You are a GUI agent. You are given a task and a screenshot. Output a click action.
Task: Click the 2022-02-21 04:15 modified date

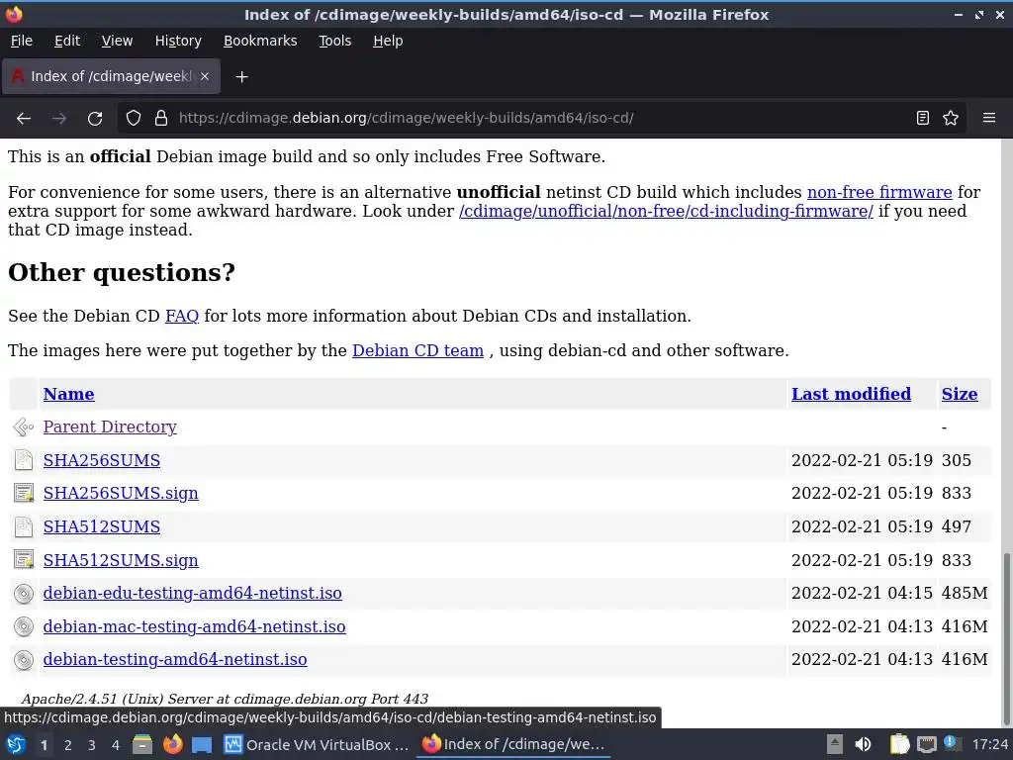(x=862, y=594)
